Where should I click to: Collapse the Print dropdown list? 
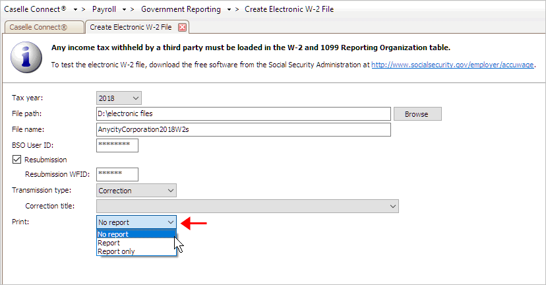click(x=171, y=222)
